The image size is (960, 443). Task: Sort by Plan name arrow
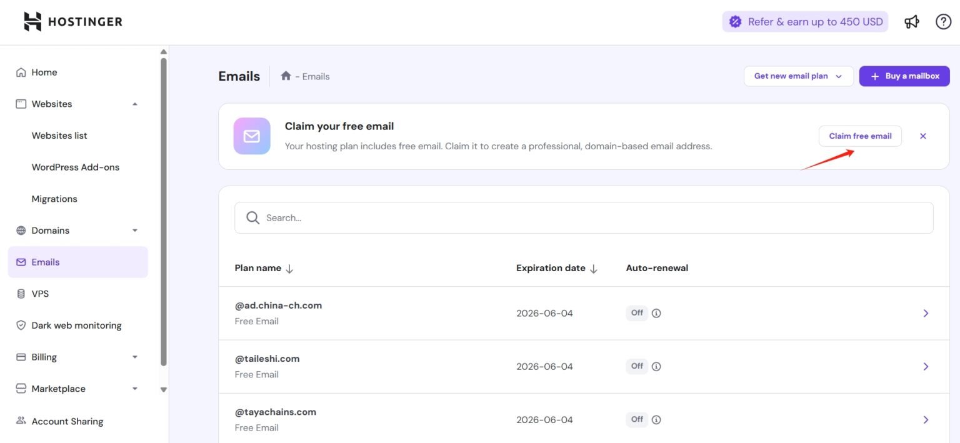pyautogui.click(x=289, y=269)
